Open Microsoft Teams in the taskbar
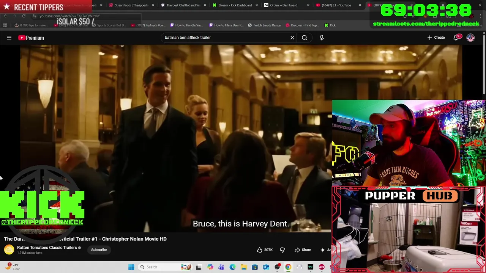486x273 pixels. (221, 267)
